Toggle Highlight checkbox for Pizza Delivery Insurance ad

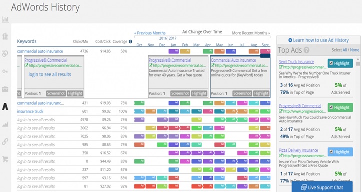[331, 152]
